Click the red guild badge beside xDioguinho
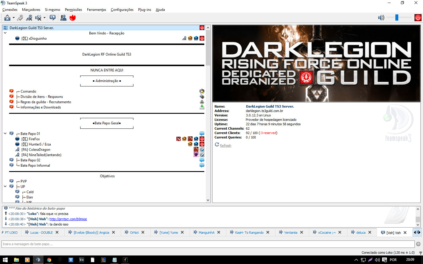Viewport: 423px width, 264px height. tap(202, 38)
